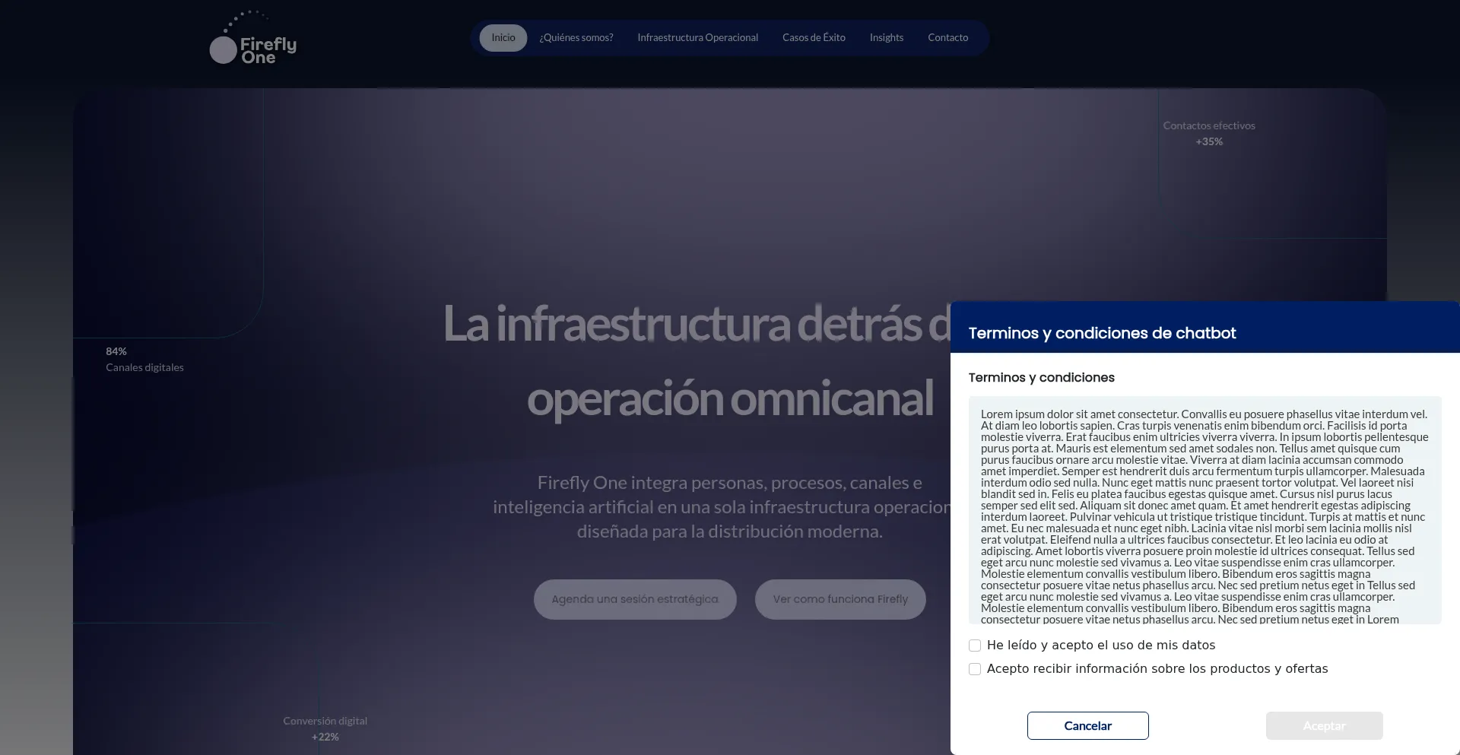This screenshot has height=755, width=1460.
Task: Click the '+22%' value
Action: pos(325,737)
